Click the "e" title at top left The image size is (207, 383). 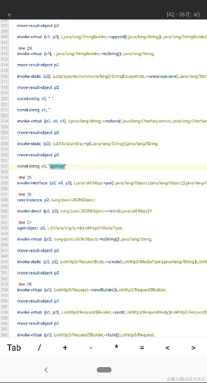(x=10, y=15)
